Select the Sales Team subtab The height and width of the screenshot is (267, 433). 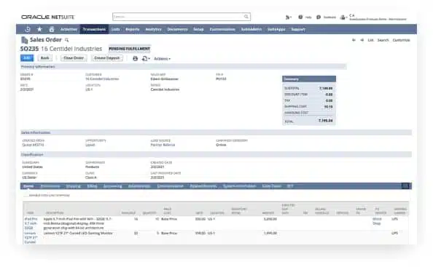[x=272, y=186]
